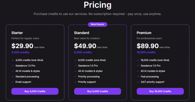
Task: Click Buy 16,000 Credits button
Action: (160, 91)
